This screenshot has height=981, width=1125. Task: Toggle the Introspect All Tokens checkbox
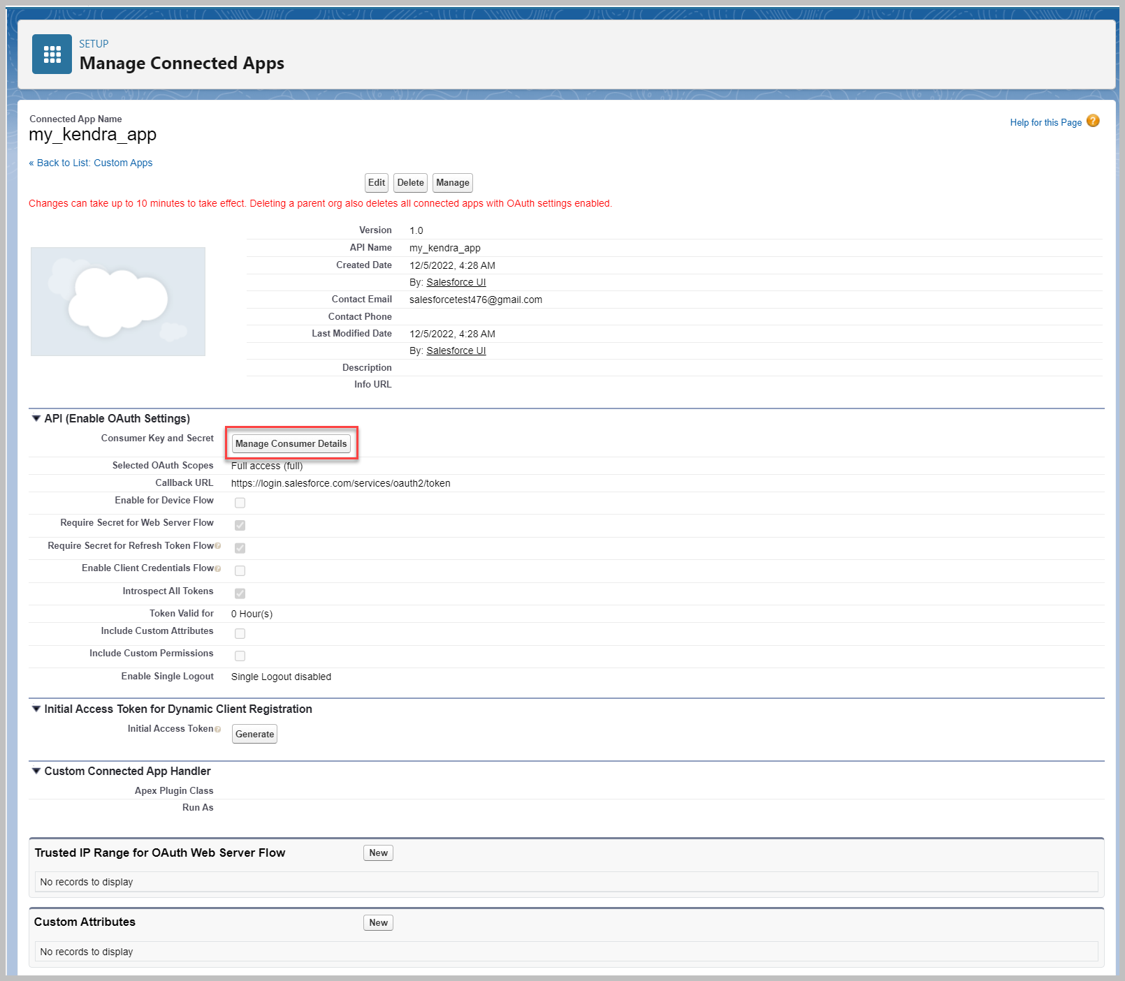click(240, 593)
